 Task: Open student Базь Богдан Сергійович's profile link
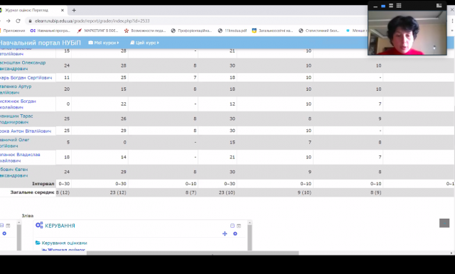click(x=26, y=77)
